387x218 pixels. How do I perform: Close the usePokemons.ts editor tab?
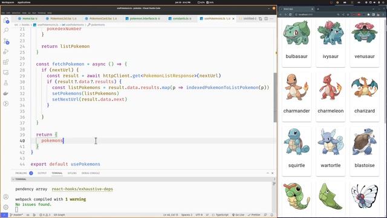pos(233,19)
